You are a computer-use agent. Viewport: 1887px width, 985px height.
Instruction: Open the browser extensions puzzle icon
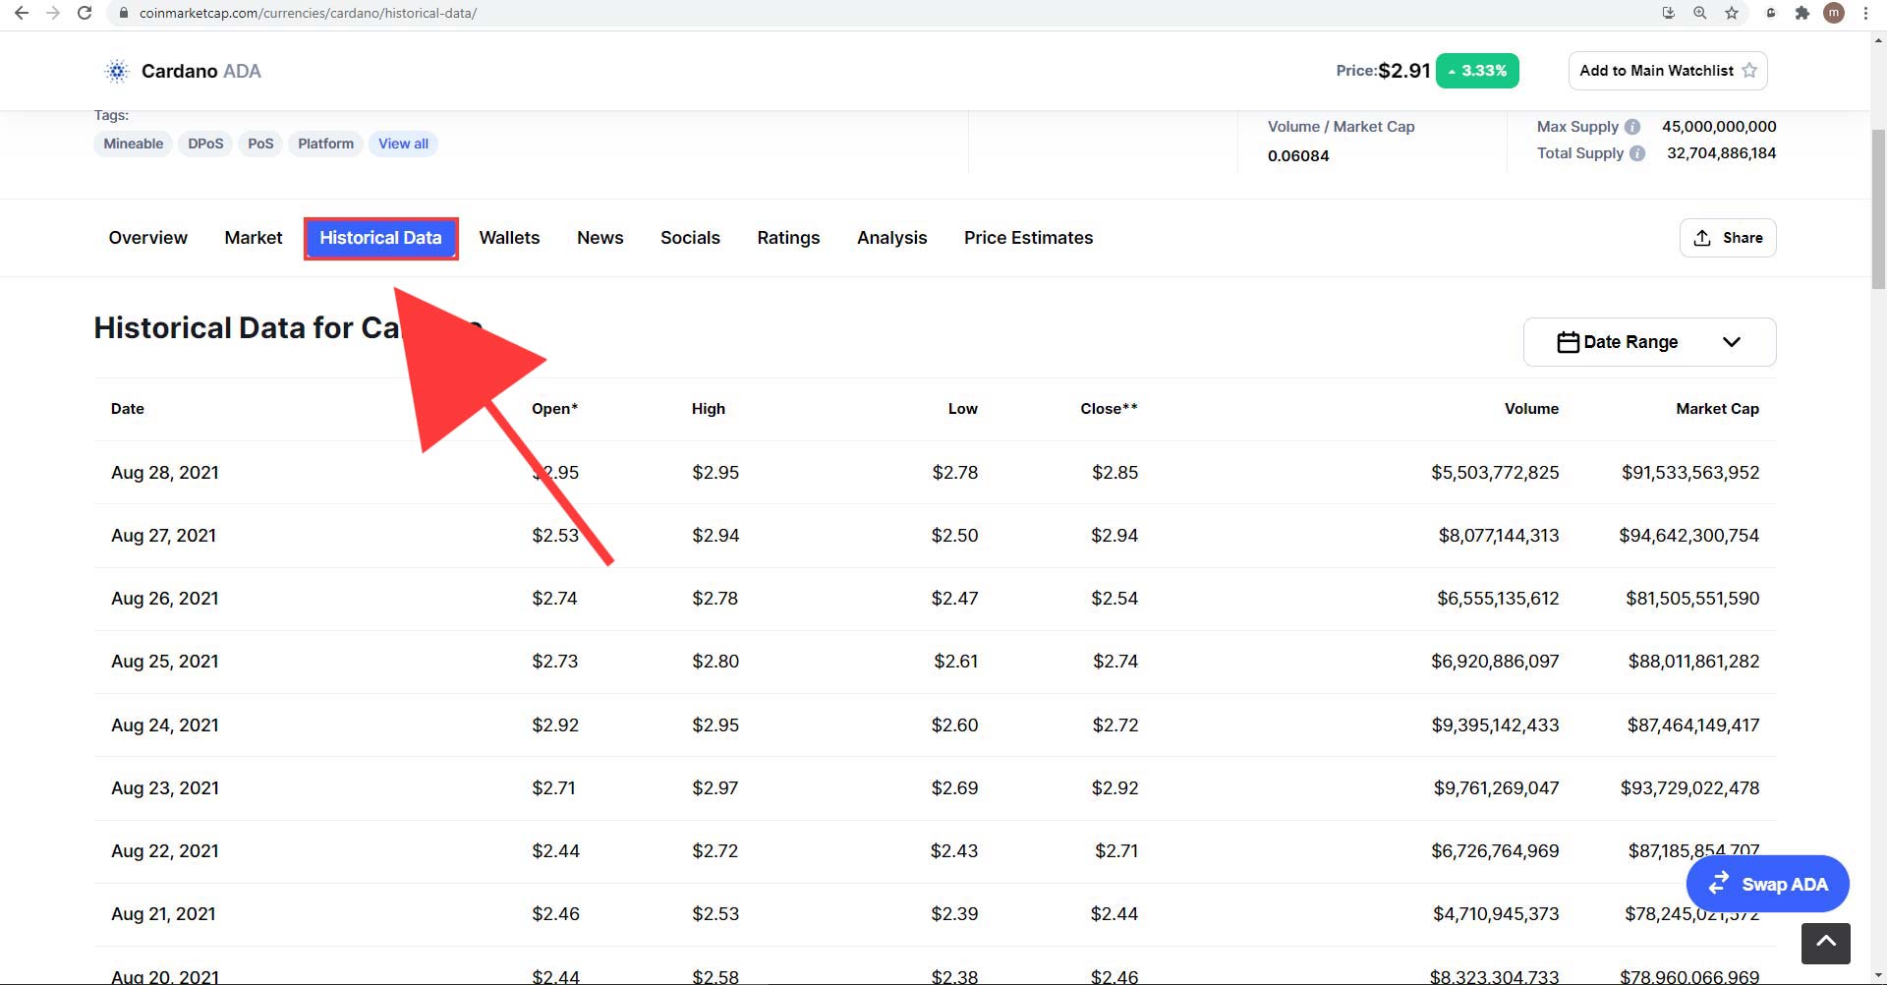click(x=1801, y=13)
